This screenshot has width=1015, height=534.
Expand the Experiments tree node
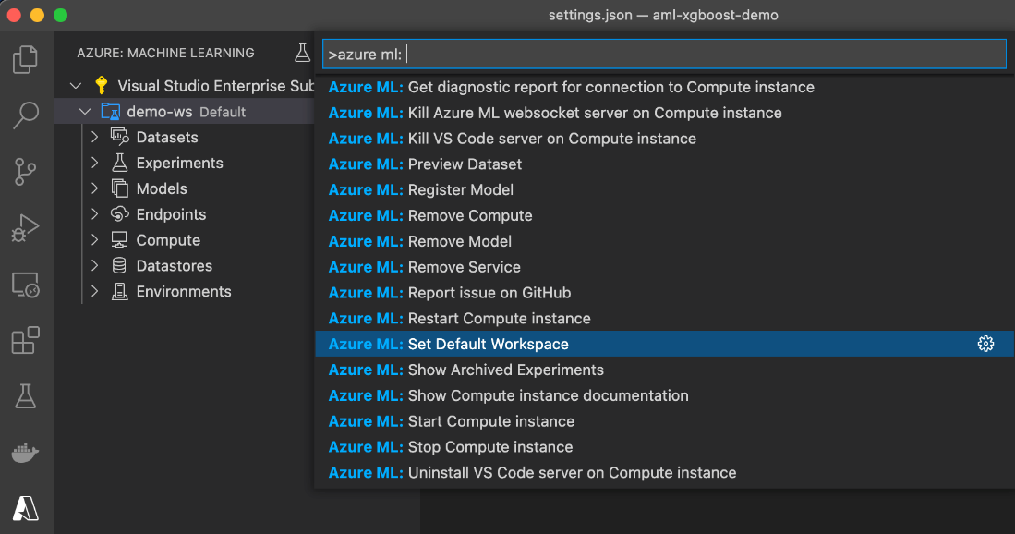pyautogui.click(x=95, y=163)
